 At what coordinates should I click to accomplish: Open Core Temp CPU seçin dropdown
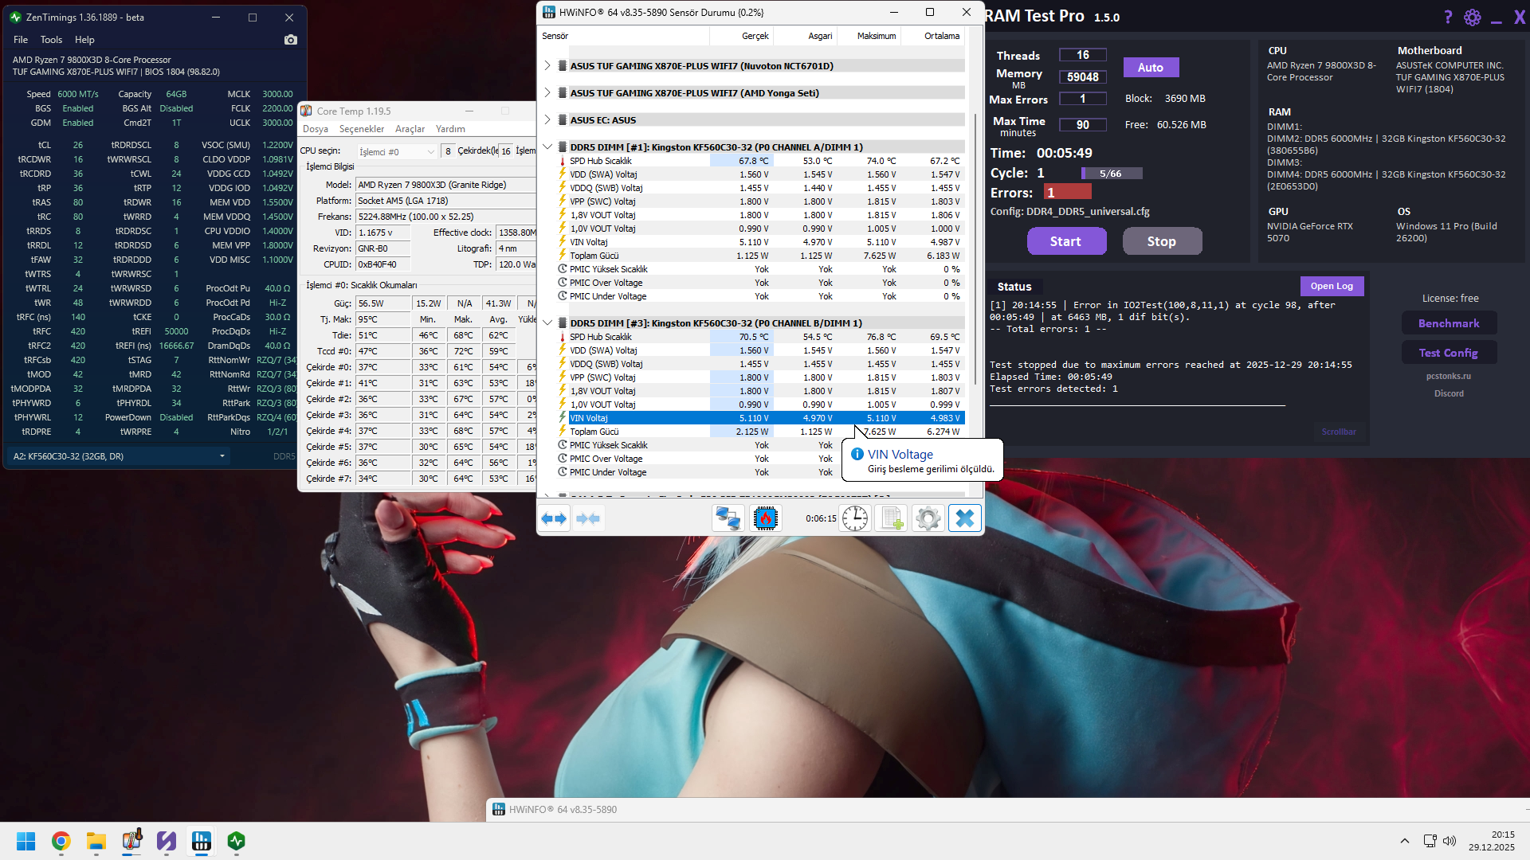coord(396,151)
